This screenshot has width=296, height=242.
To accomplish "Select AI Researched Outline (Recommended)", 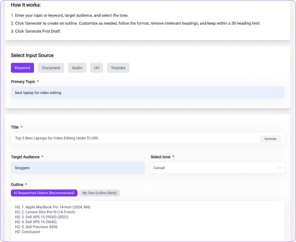I will point(44,193).
